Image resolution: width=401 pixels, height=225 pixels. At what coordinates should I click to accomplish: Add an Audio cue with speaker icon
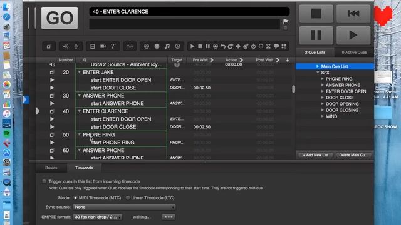coord(66,46)
